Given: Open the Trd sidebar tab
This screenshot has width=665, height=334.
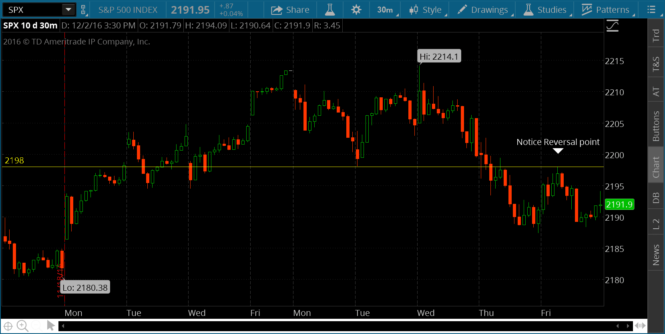Looking at the screenshot, I should (656, 36).
